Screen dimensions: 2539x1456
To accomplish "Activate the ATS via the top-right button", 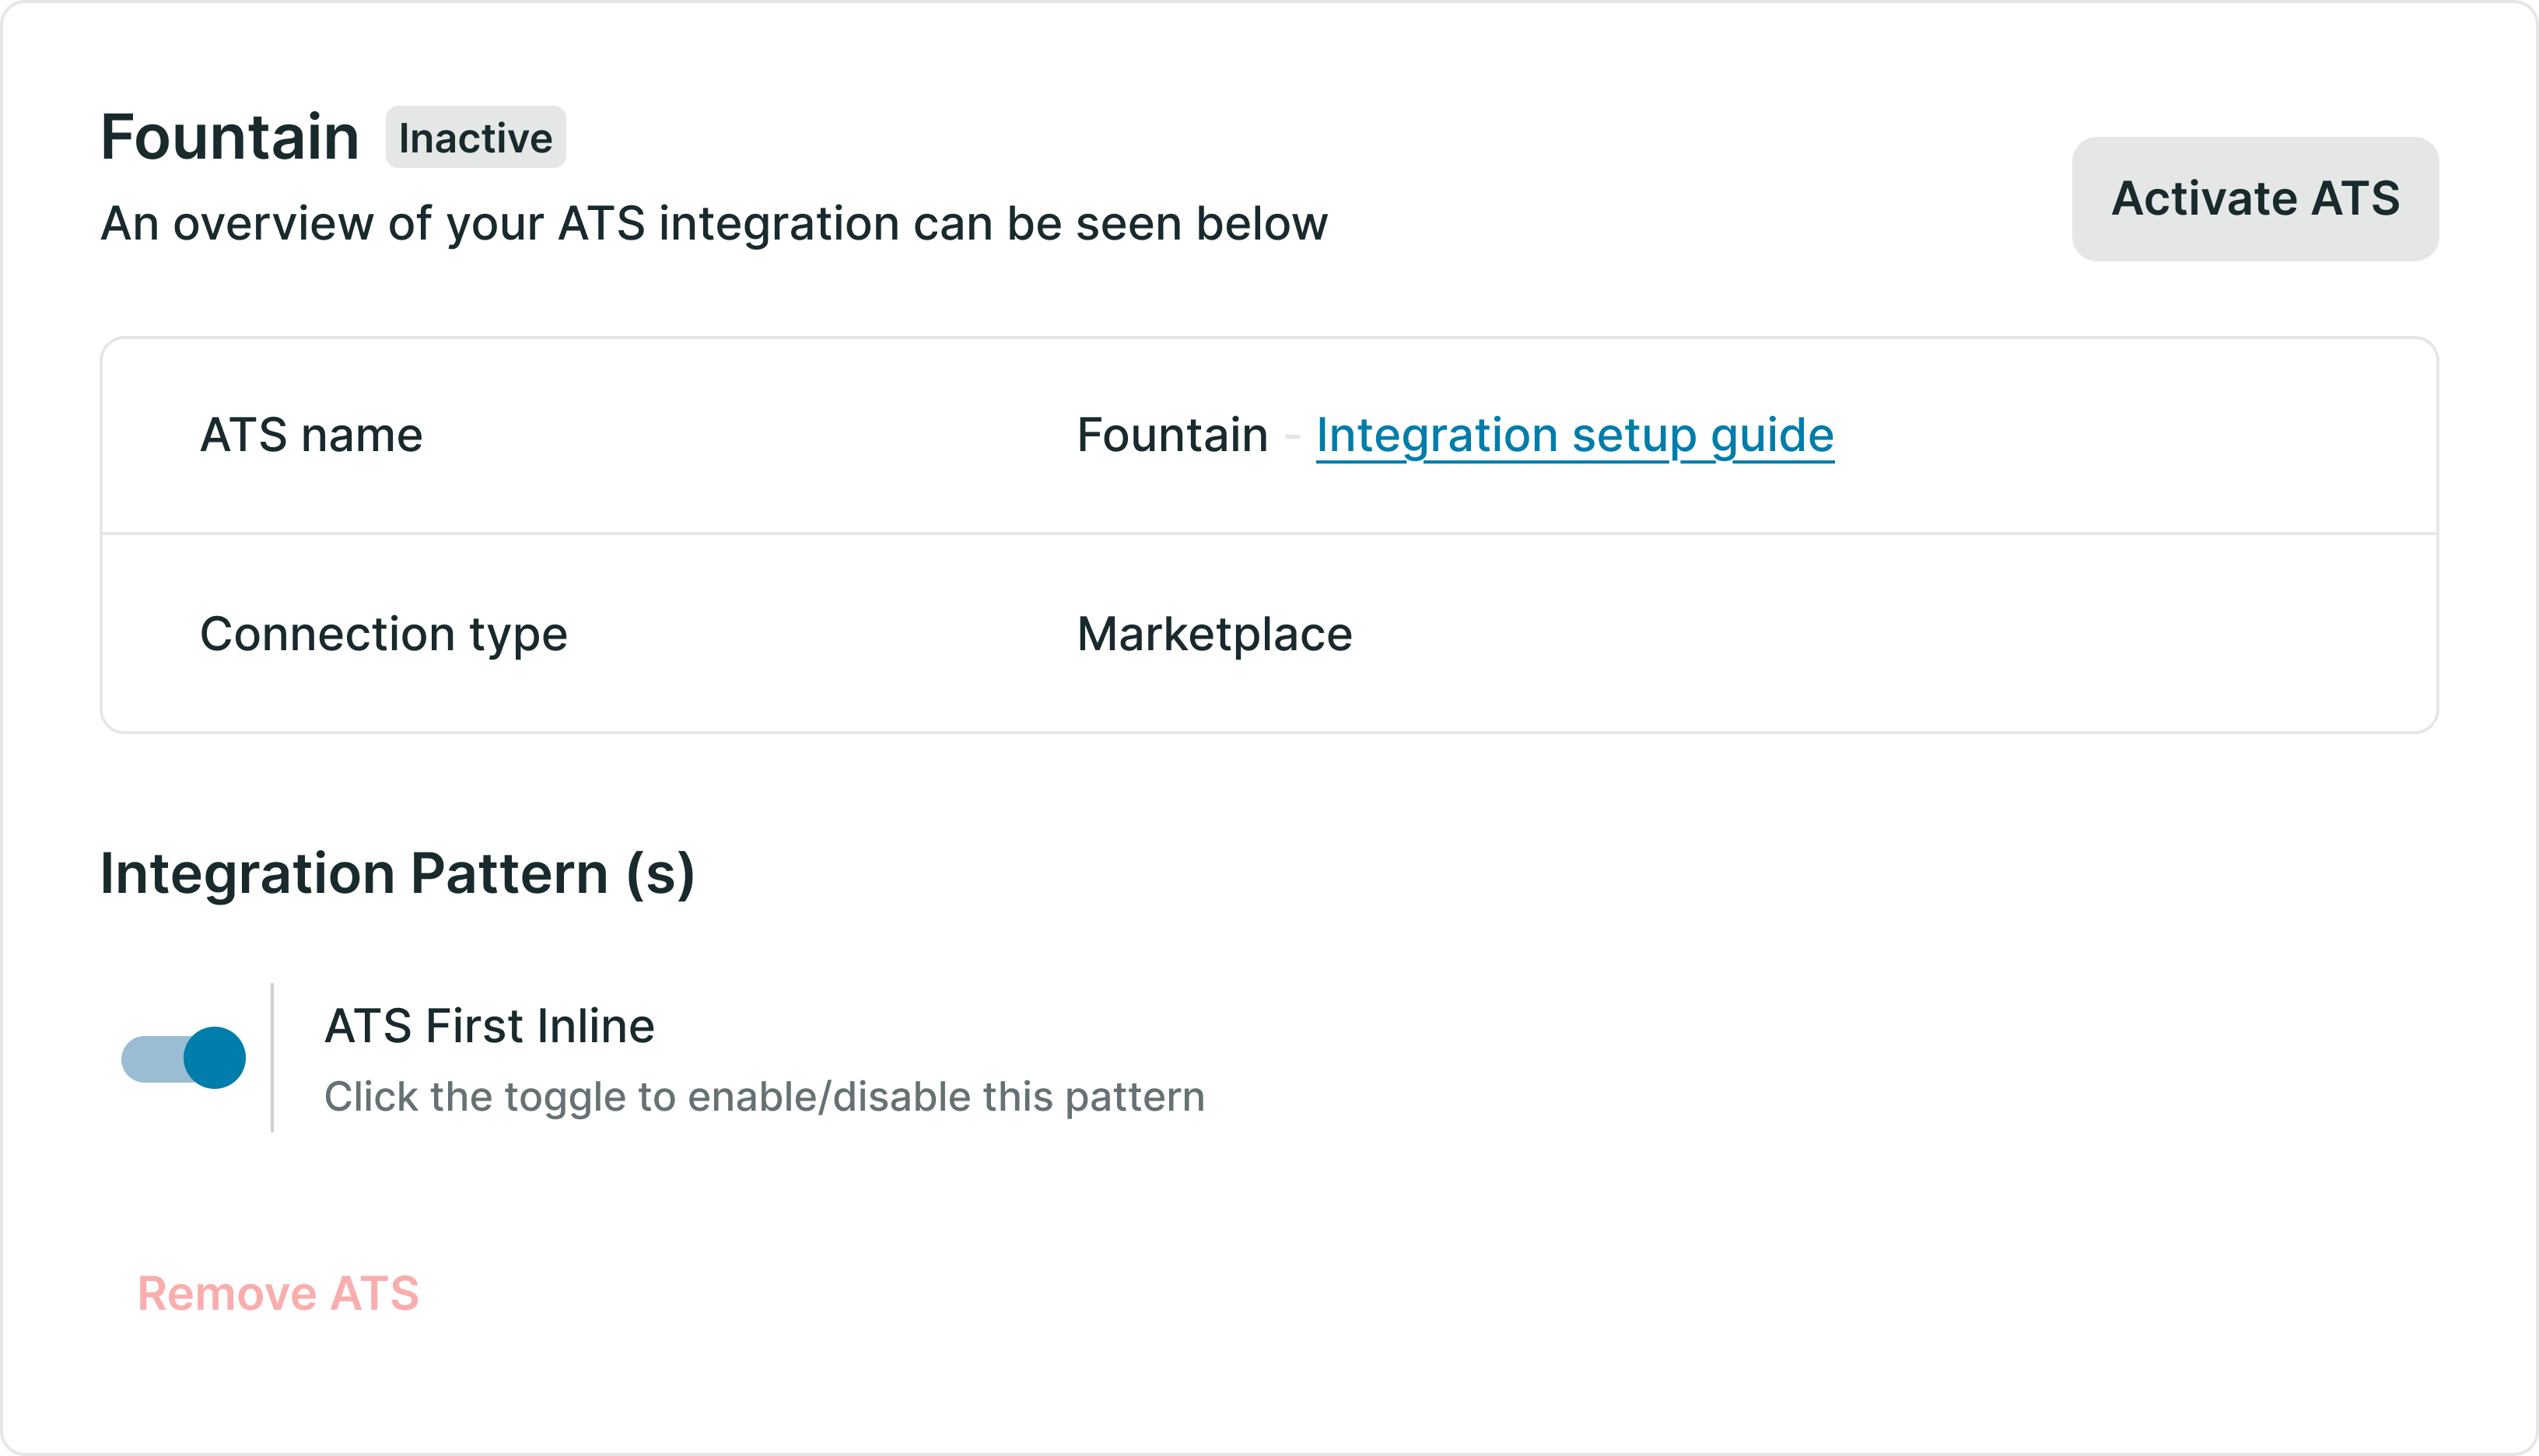I will click(2254, 198).
